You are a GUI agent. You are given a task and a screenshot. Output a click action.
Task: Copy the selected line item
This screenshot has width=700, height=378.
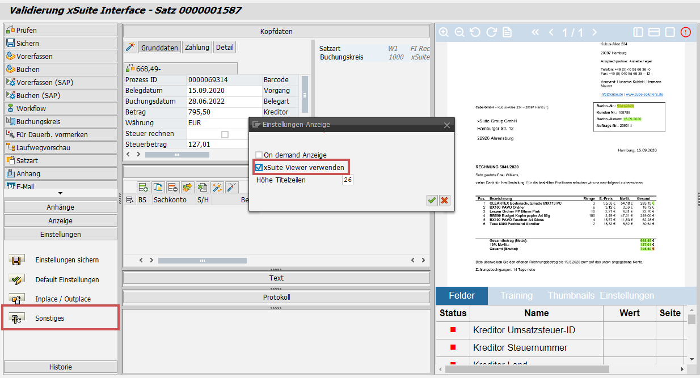coord(158,187)
